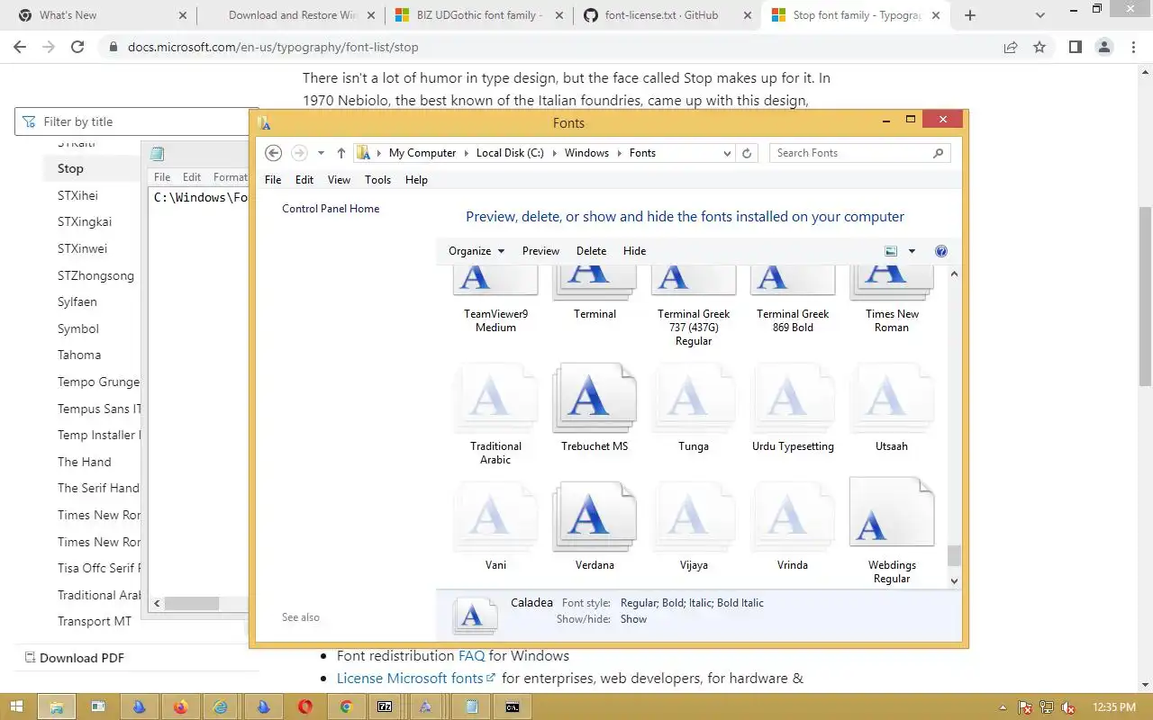Open 7-Zip from the taskbar
Image resolution: width=1153 pixels, height=720 pixels.
point(385,706)
